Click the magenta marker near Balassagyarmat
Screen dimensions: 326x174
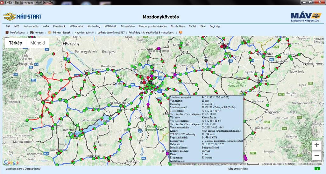tap(159, 48)
